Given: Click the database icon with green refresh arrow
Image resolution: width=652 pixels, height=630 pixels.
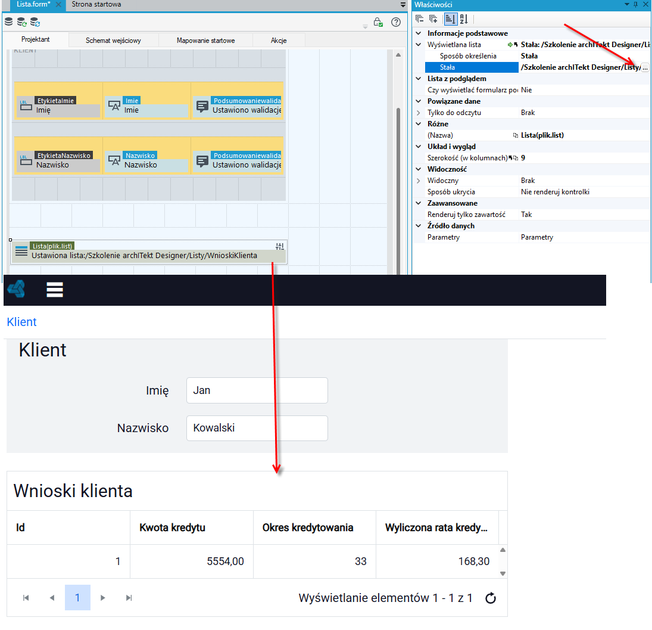Looking at the screenshot, I should pyautogui.click(x=21, y=21).
